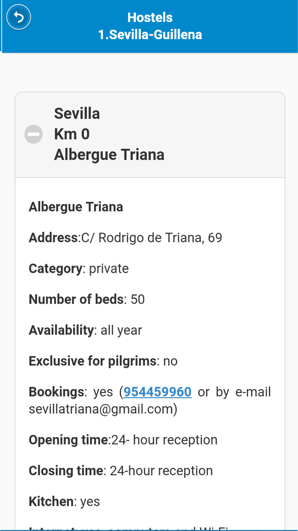Click the Closing time line
The height and width of the screenshot is (531, 298).
click(x=121, y=471)
